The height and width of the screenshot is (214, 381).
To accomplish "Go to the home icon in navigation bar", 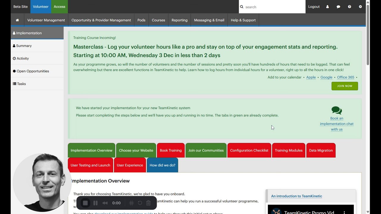I will click(17, 20).
